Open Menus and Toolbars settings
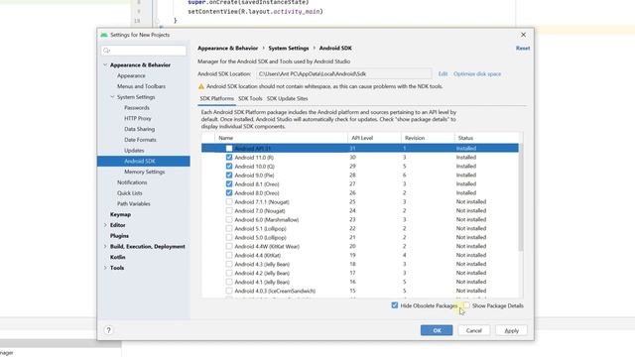Image resolution: width=635 pixels, height=357 pixels. (x=141, y=86)
